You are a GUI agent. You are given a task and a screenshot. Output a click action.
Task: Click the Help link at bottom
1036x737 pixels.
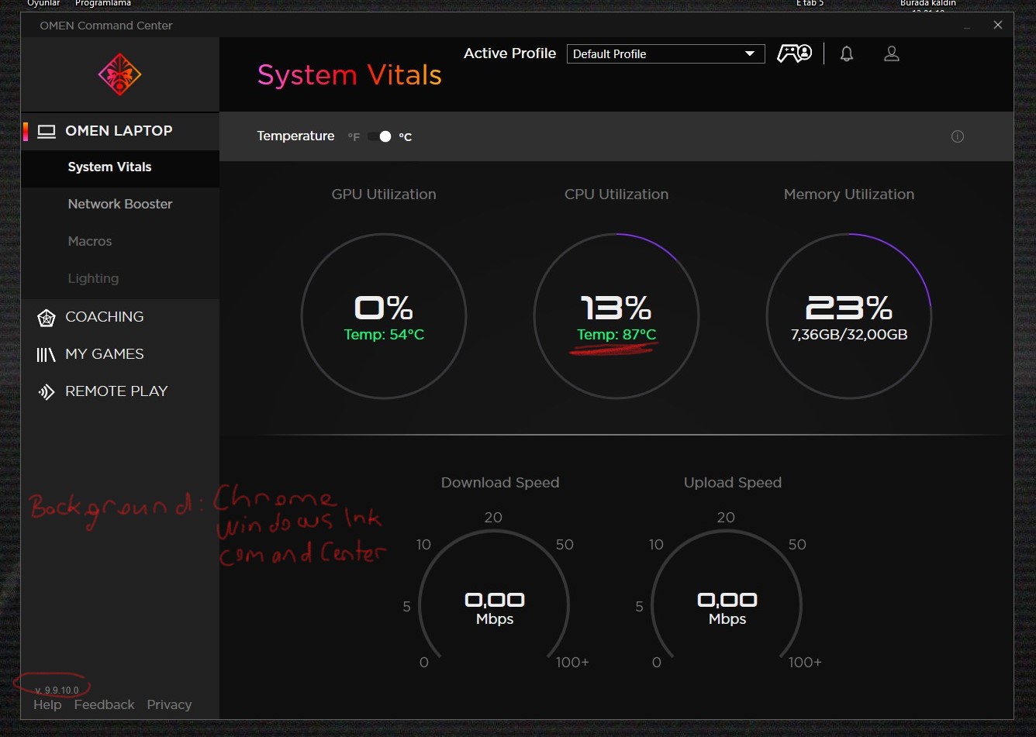[47, 704]
